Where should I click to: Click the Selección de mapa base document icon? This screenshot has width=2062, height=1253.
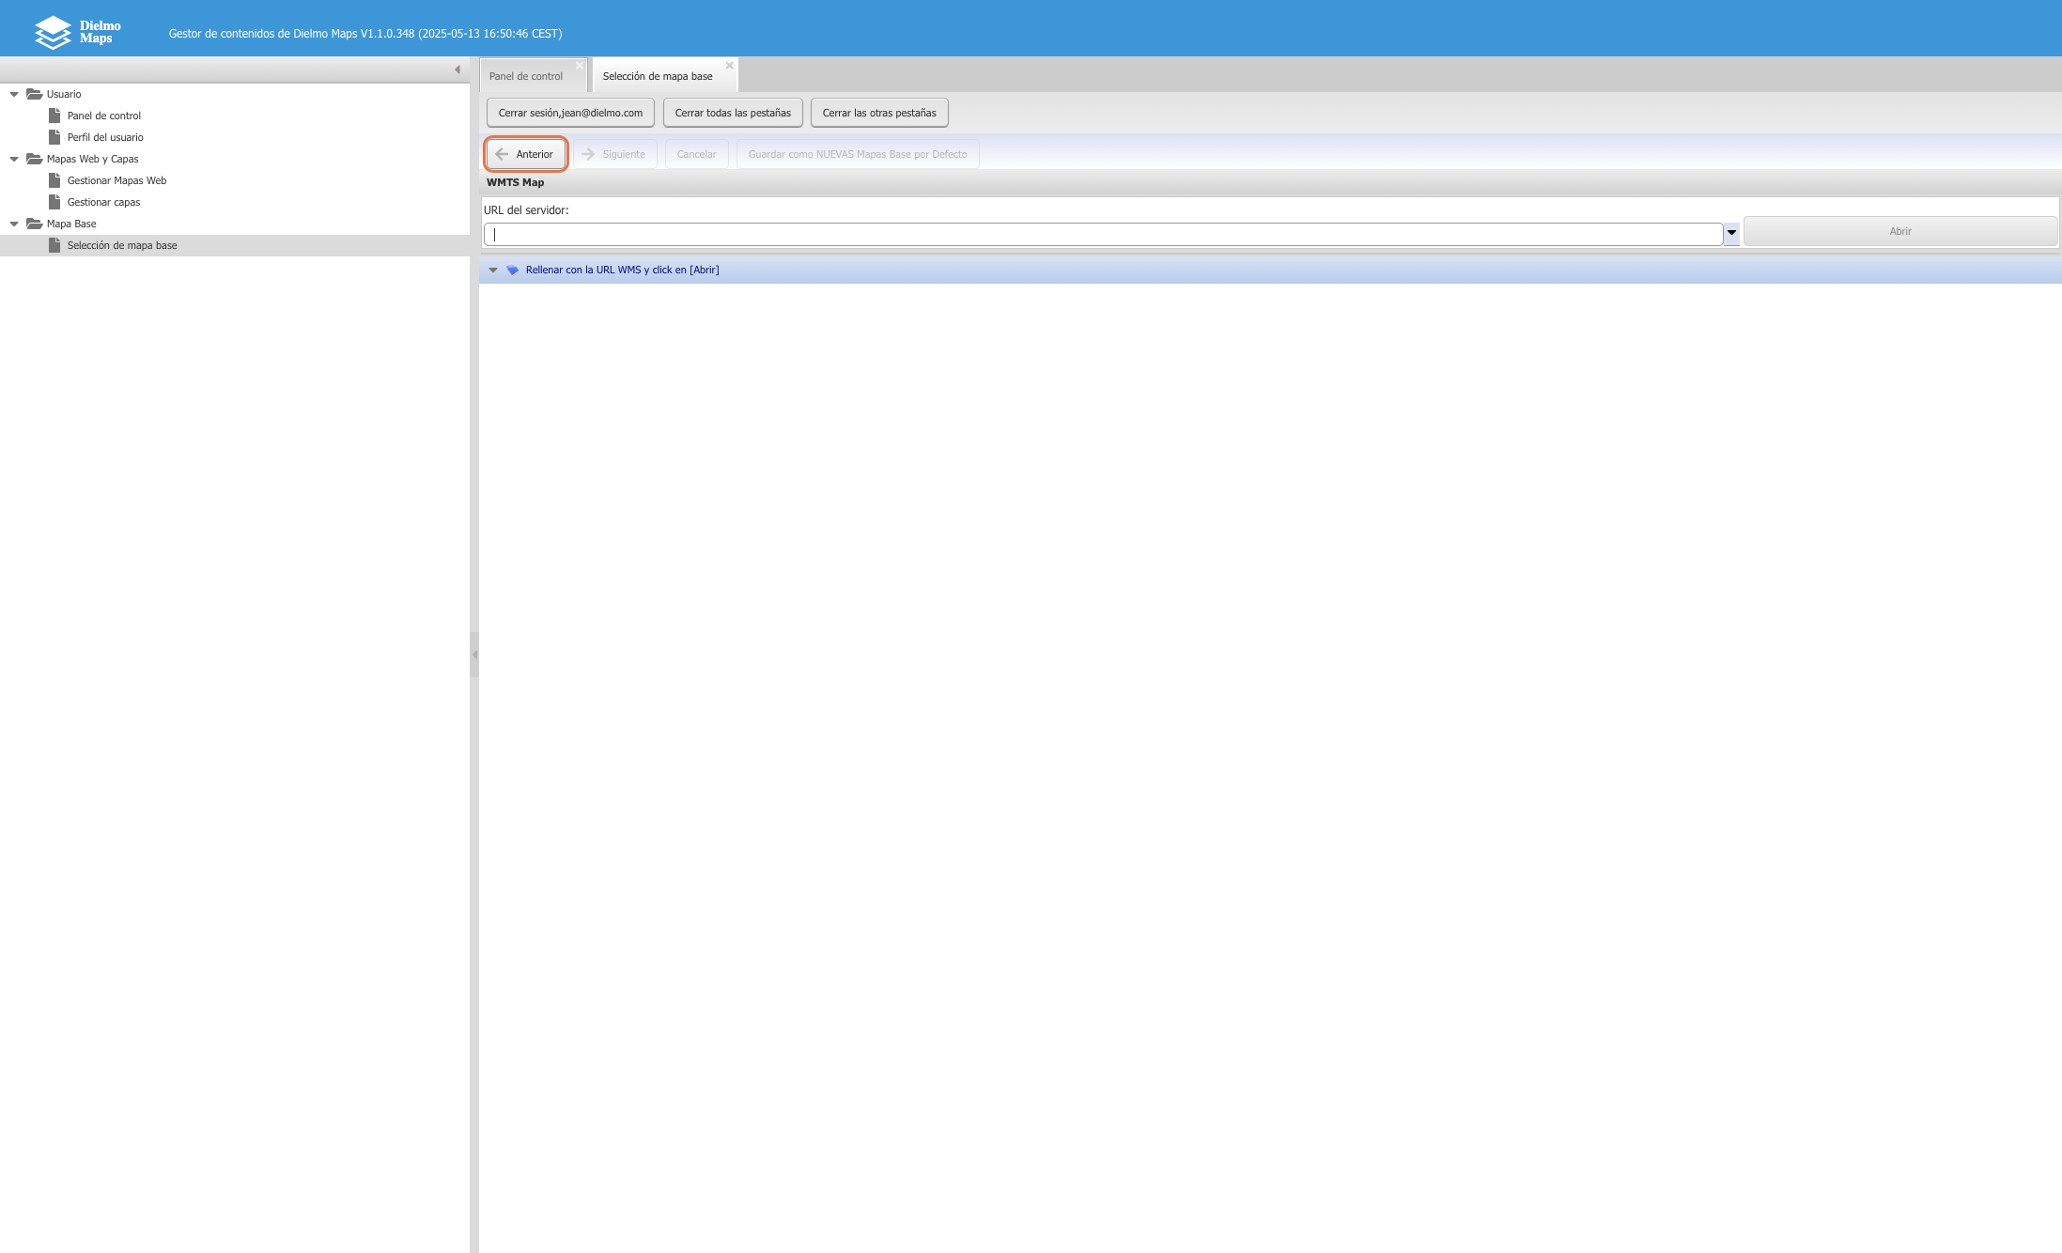54,245
